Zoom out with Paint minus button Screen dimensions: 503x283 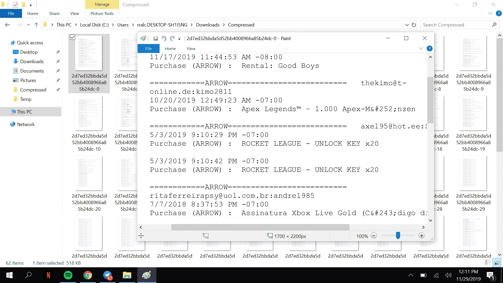(374, 236)
